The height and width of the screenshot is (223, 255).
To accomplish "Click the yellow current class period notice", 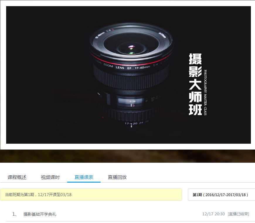I will (x=91, y=195).
